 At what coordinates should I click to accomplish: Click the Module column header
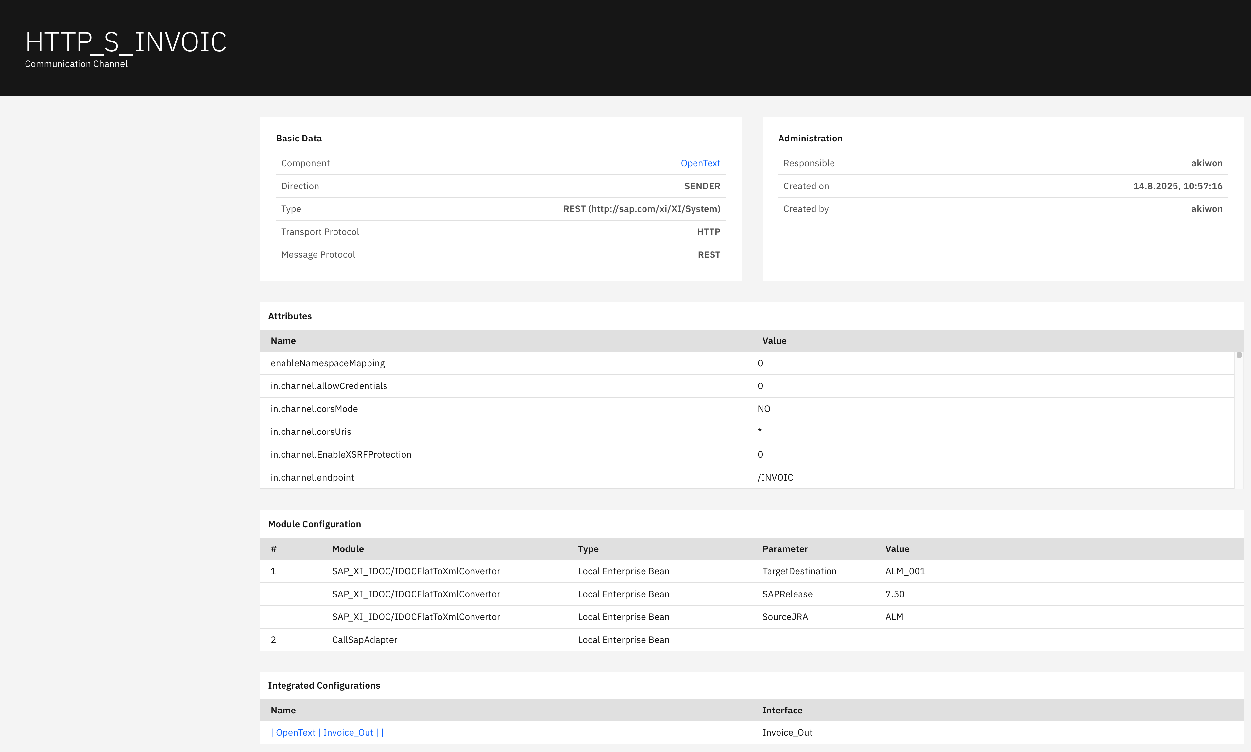pyautogui.click(x=348, y=549)
